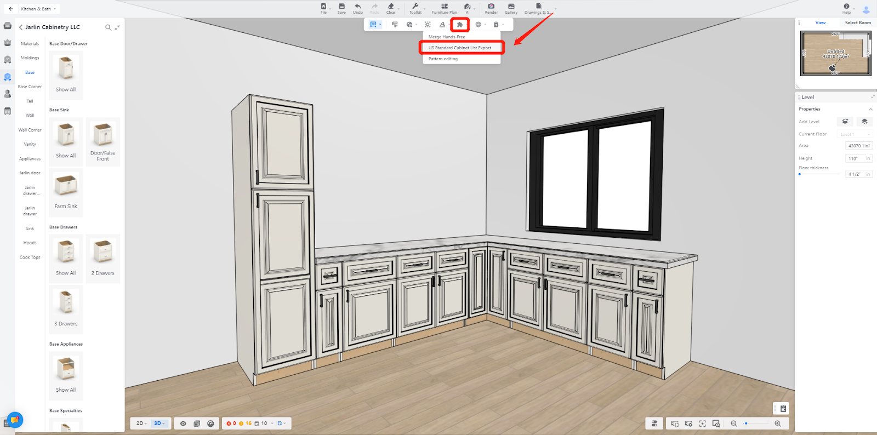Search the Jarlin Cabinetry catalog
The height and width of the screenshot is (435, 877).
(108, 27)
